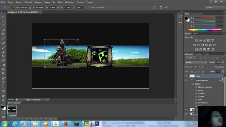This screenshot has height=127, width=226.
Task: Open the Dolgu fill dropdown arrow
Action: [x=223, y=71]
